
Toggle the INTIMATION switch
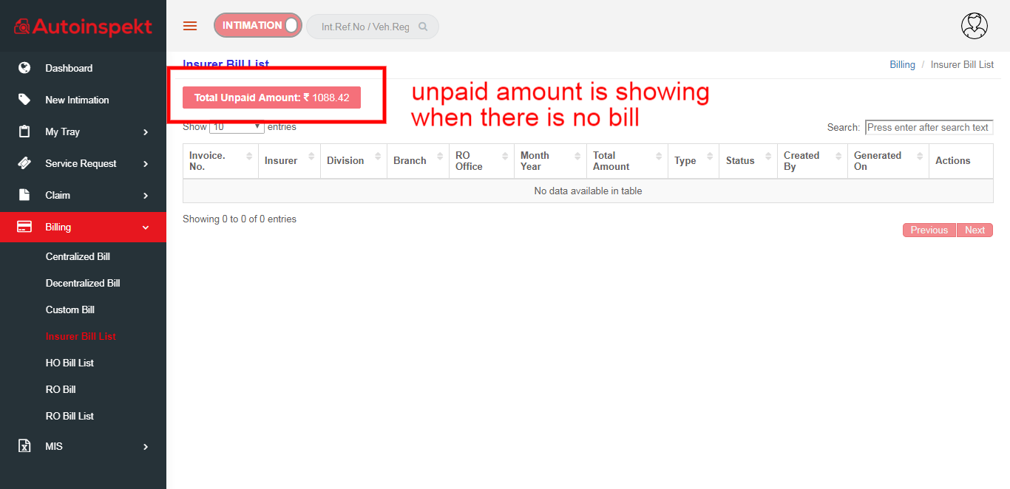click(x=258, y=25)
